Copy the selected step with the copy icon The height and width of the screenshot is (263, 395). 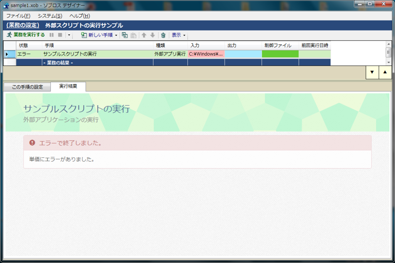pos(125,35)
